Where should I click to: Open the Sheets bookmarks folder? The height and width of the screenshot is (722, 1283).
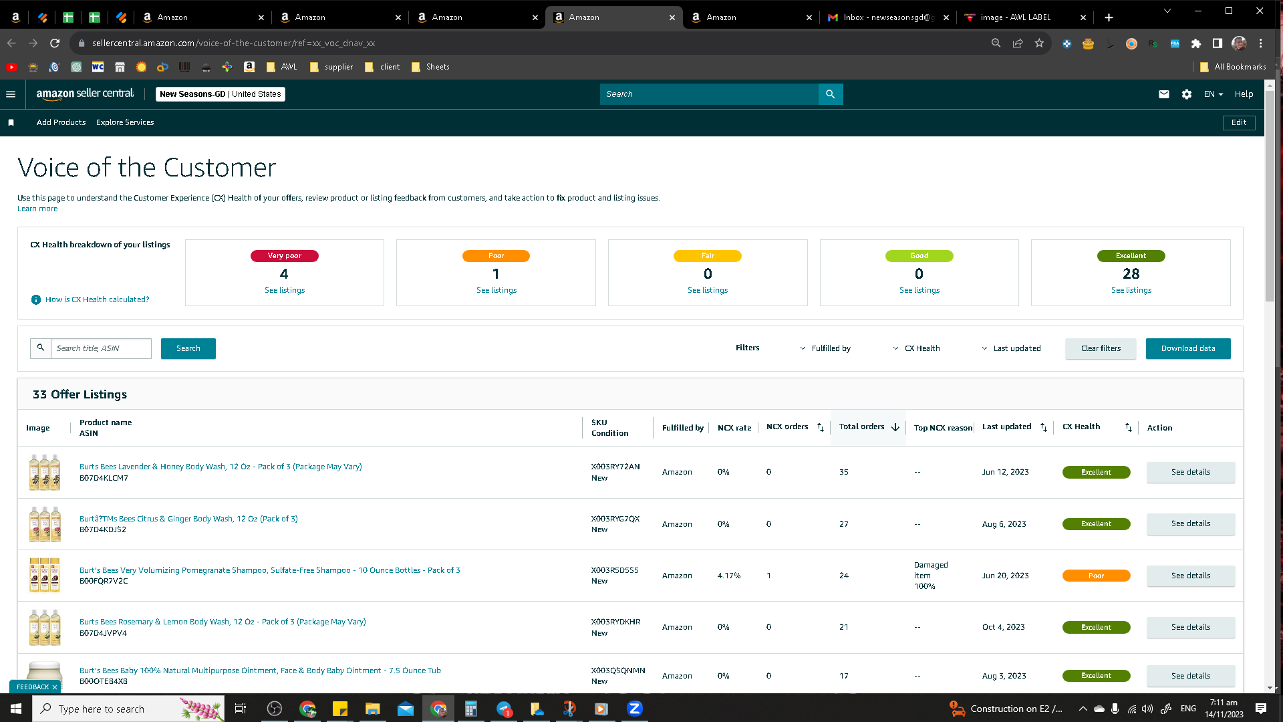tap(430, 67)
